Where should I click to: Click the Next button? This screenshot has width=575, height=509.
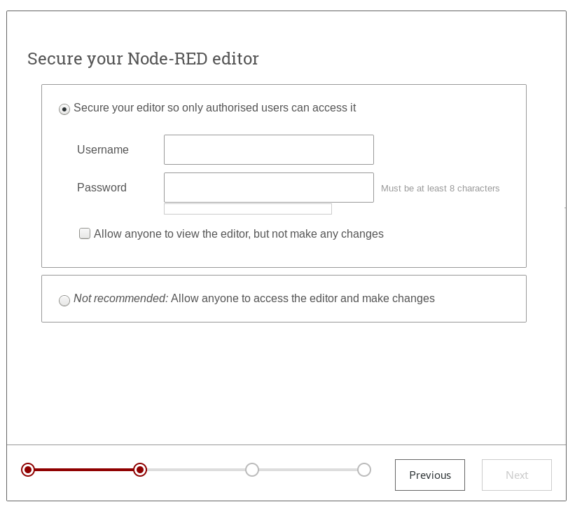(517, 475)
